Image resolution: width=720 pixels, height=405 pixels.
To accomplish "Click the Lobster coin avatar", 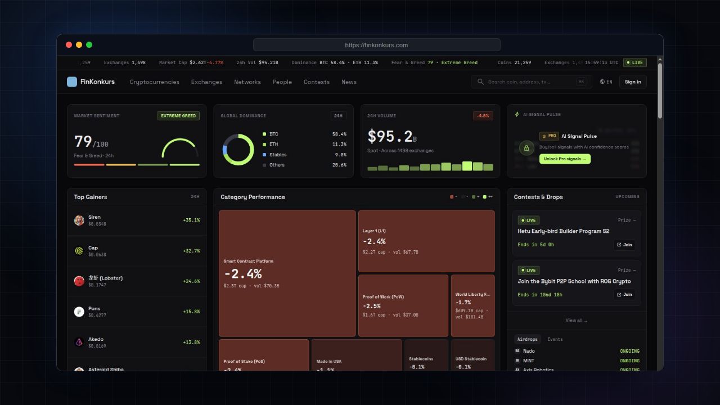I will tap(79, 281).
